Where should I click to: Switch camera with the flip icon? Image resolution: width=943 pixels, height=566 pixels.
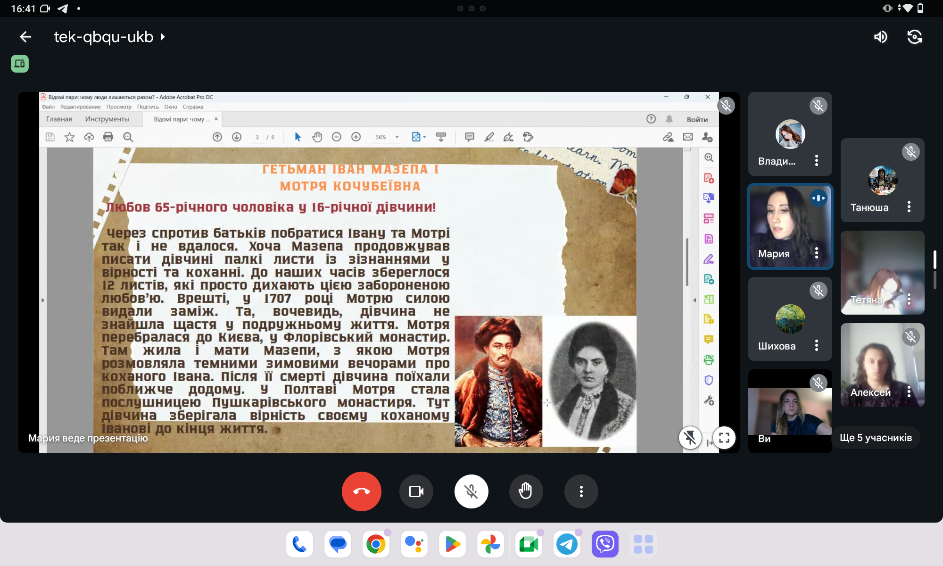pos(914,37)
